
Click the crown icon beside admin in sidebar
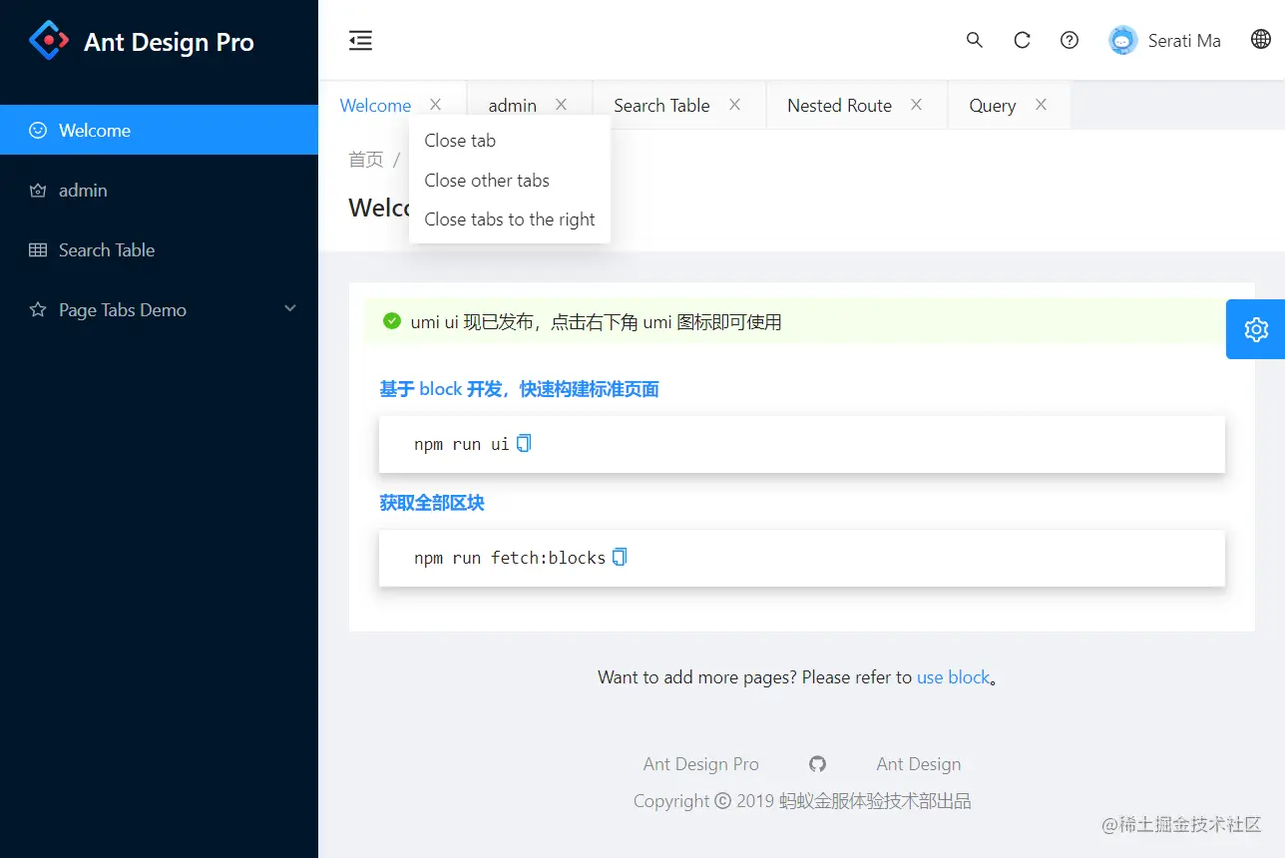[x=38, y=191]
